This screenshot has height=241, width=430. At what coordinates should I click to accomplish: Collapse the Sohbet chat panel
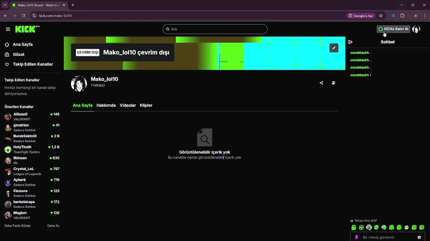click(x=350, y=42)
